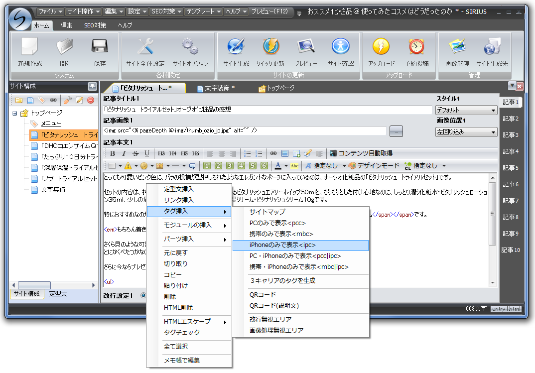The width and height of the screenshot is (535, 373).
Task: Add category folder in site tree toolbar
Action: [x=19, y=100]
